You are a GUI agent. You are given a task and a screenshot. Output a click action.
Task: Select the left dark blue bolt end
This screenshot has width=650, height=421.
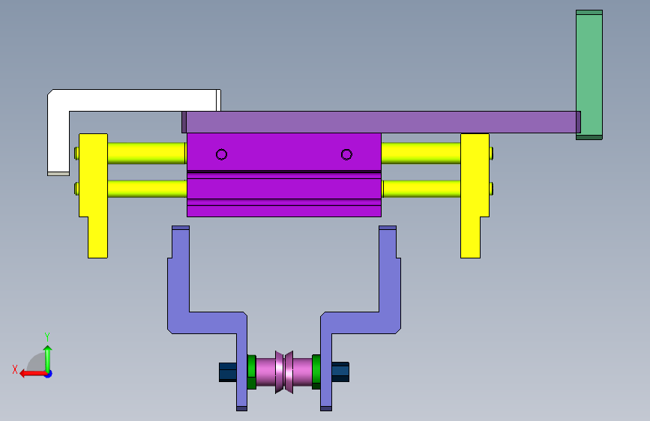(228, 372)
